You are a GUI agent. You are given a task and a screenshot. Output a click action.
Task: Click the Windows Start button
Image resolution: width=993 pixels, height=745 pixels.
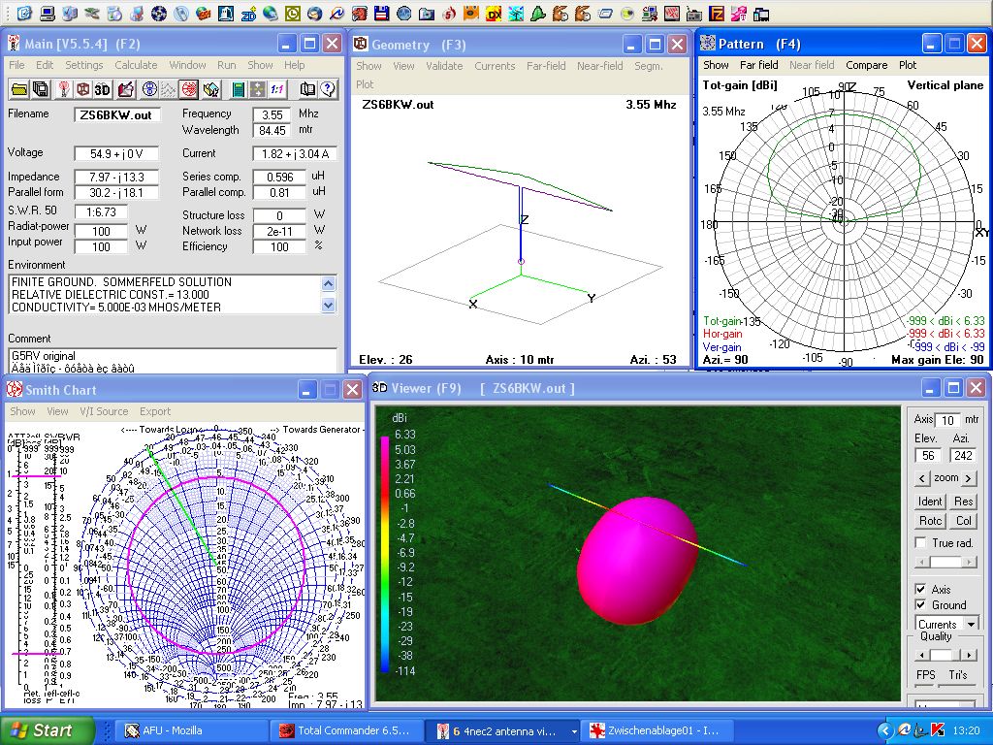[x=48, y=730]
